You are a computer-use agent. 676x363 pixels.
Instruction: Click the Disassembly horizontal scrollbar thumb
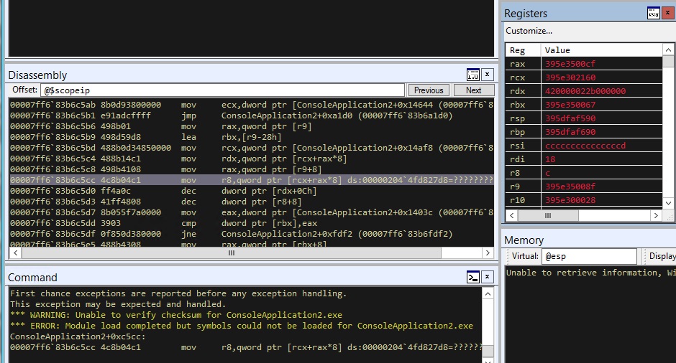pyautogui.click(x=232, y=253)
